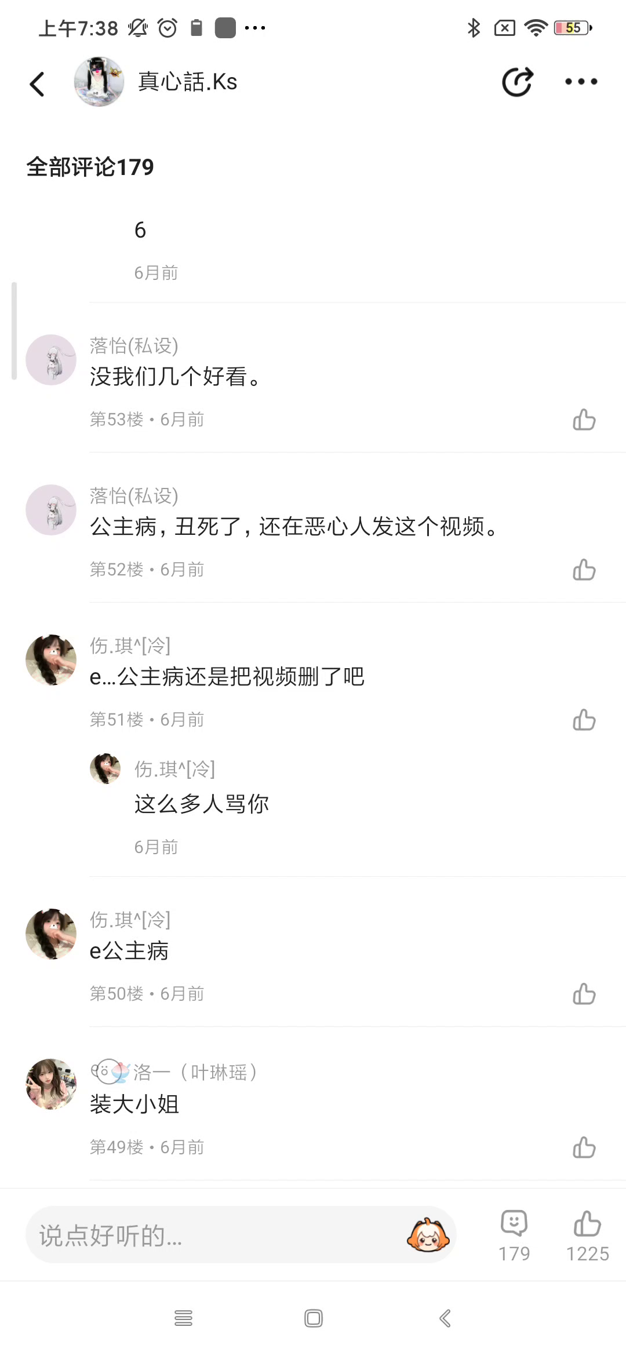This screenshot has height=1356, width=626.
Task: Open username 真心話.Ks in header
Action: [x=188, y=82]
